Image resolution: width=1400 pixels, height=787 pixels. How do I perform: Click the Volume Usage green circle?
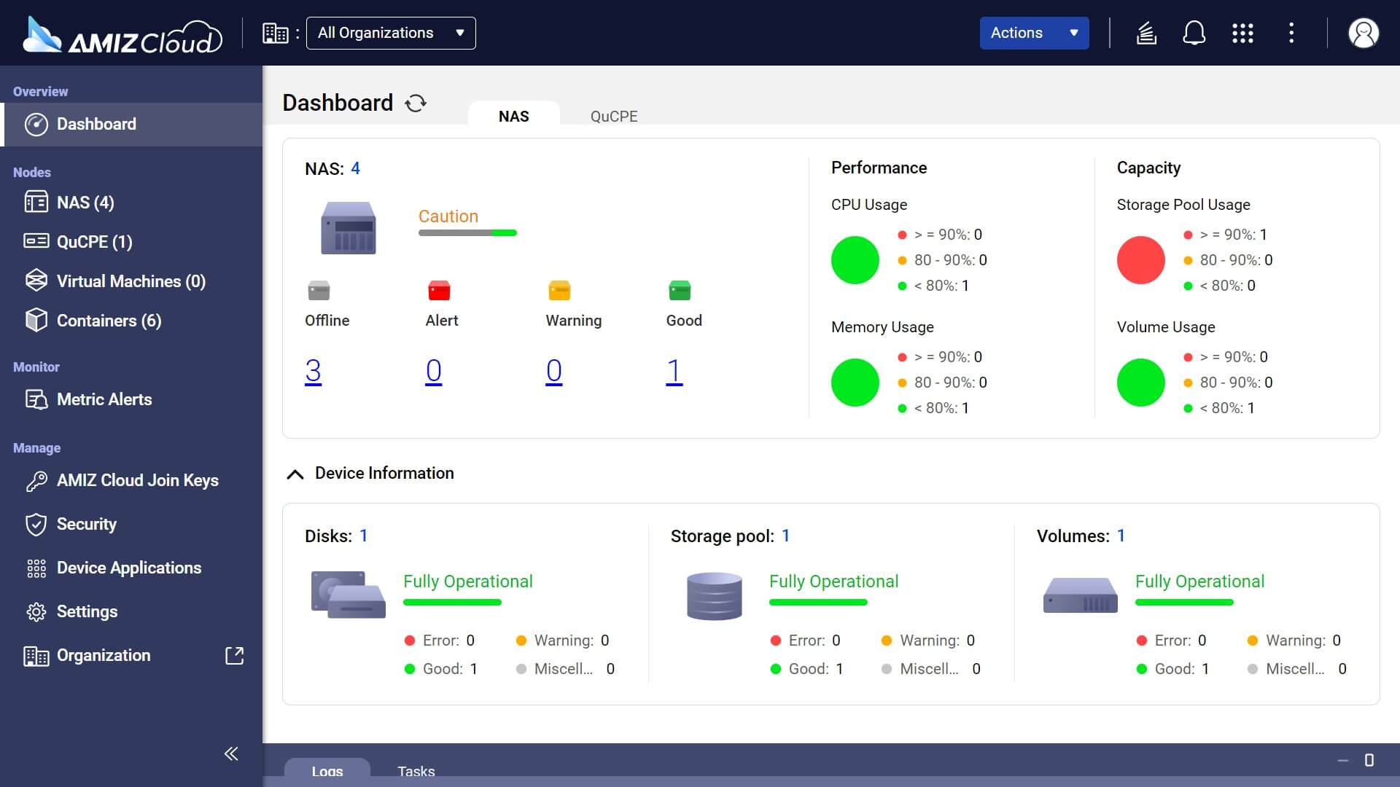[x=1141, y=383]
